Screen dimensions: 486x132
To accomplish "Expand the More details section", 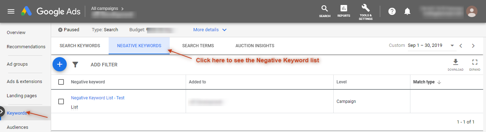I will pyautogui.click(x=210, y=30).
